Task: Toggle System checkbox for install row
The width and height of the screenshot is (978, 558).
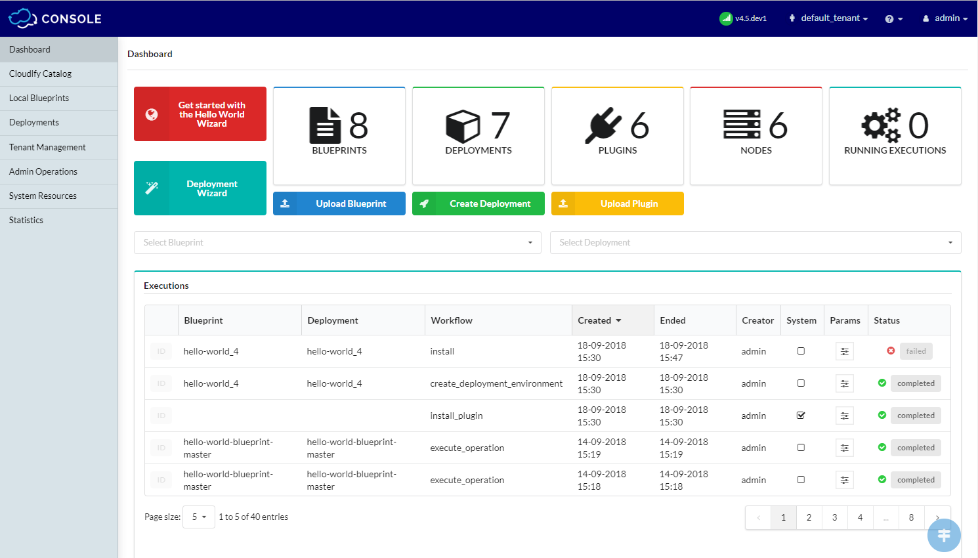Action: point(801,351)
